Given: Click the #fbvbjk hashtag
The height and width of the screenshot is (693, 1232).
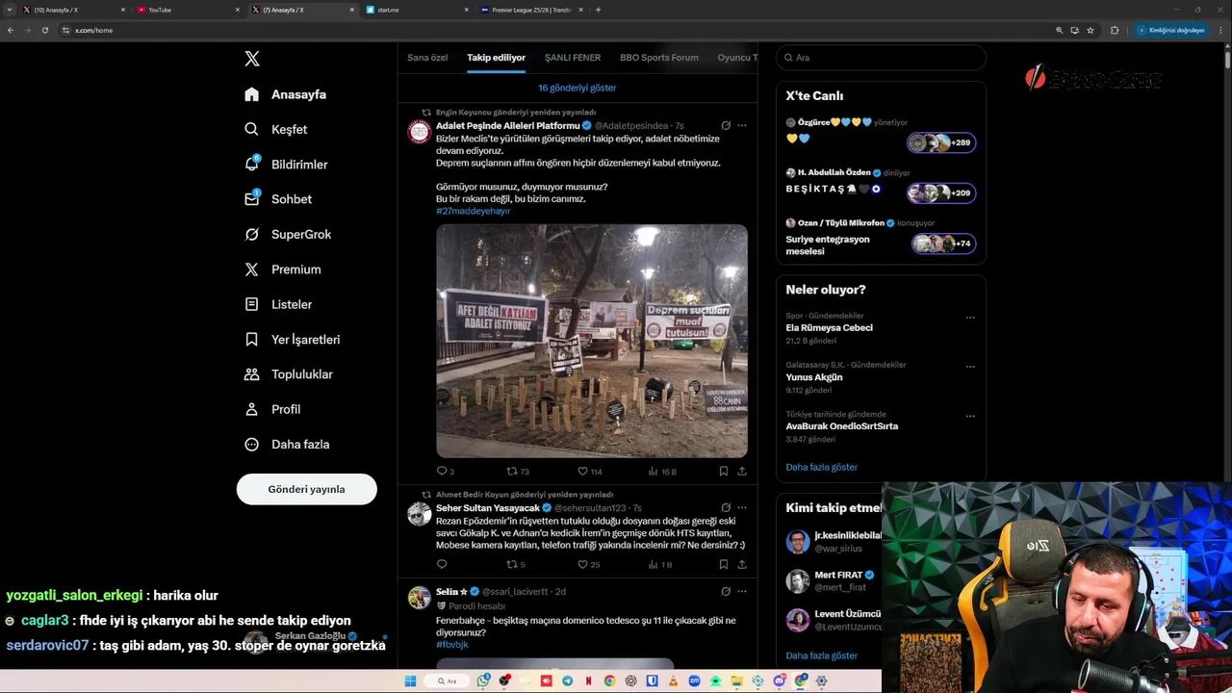Looking at the screenshot, I should 451,645.
